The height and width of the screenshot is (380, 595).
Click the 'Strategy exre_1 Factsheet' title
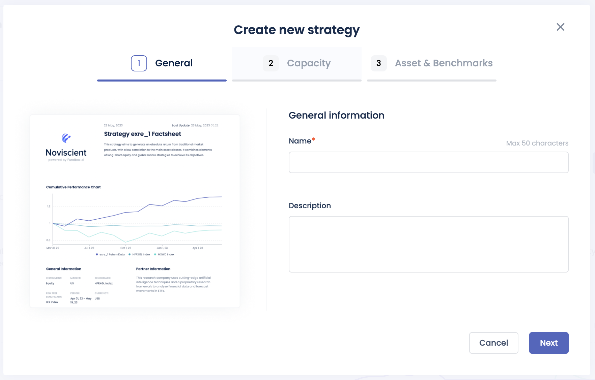[142, 134]
